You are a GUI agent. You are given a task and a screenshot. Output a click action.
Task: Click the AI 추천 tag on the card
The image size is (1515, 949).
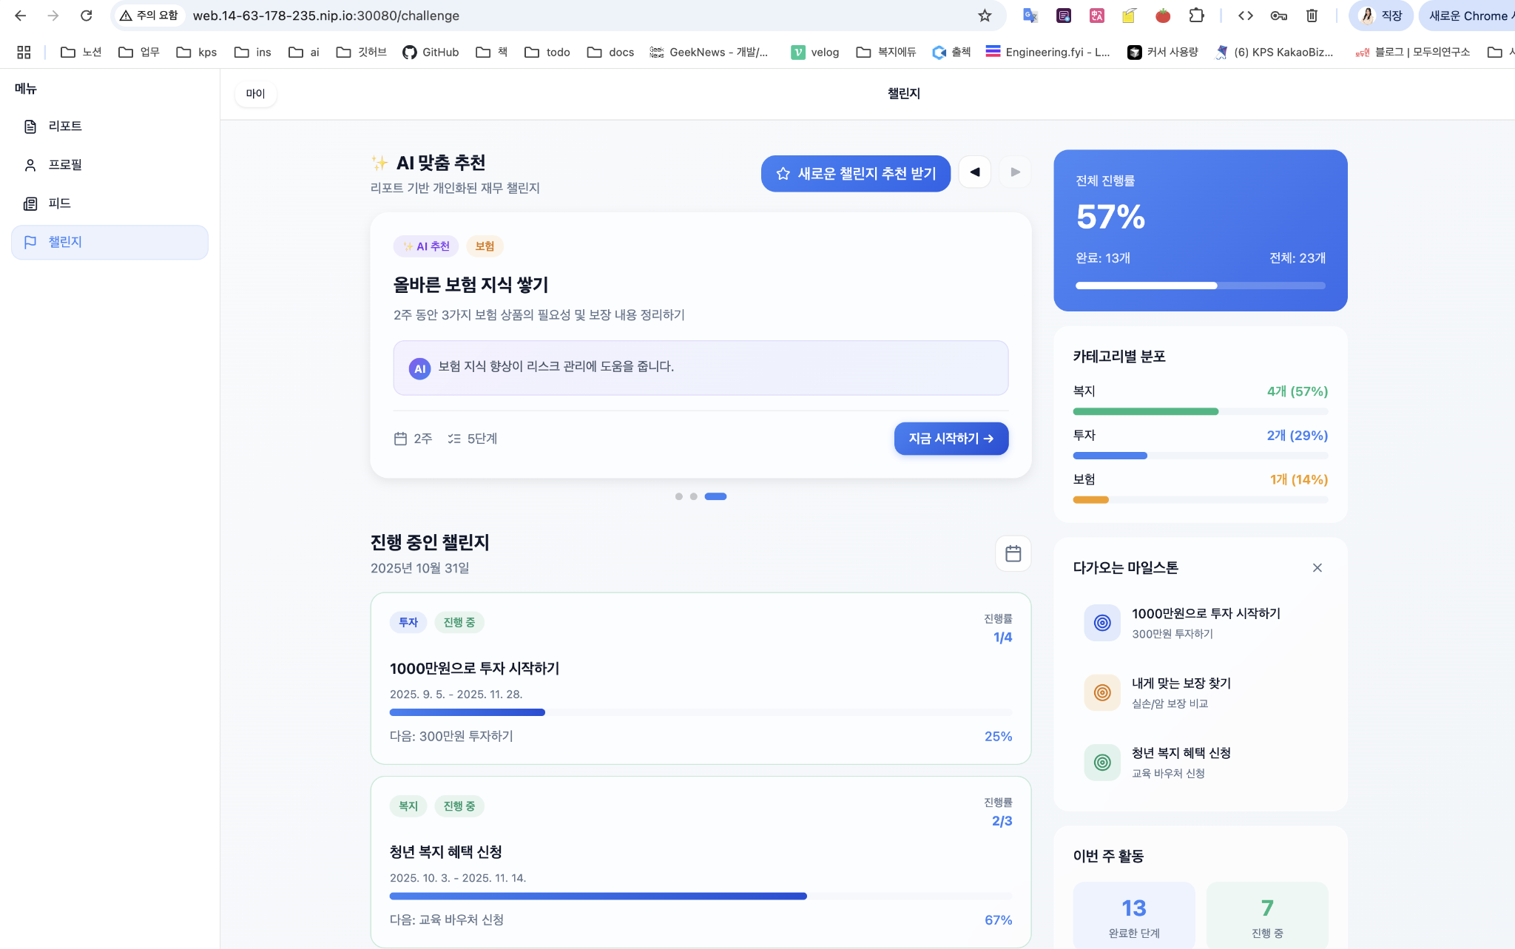[426, 246]
